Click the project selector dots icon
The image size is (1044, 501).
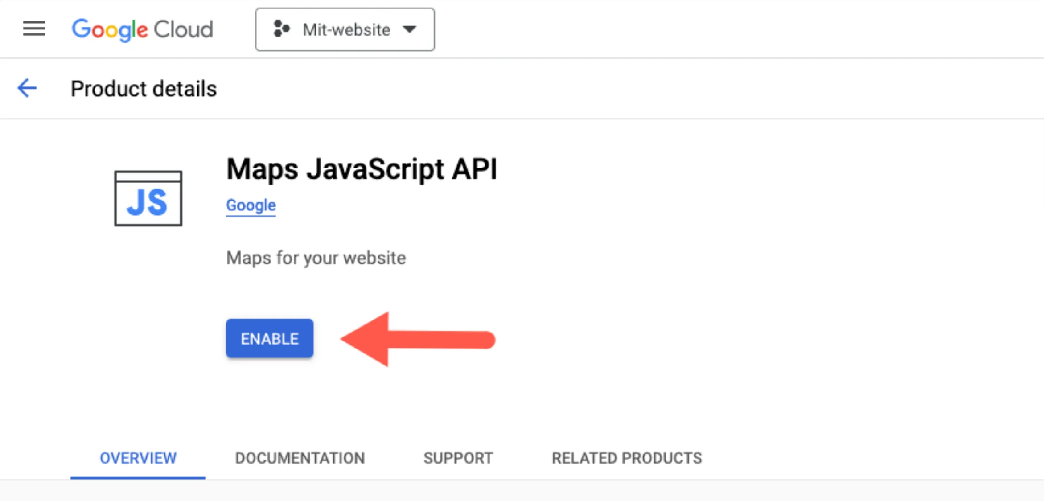click(281, 29)
